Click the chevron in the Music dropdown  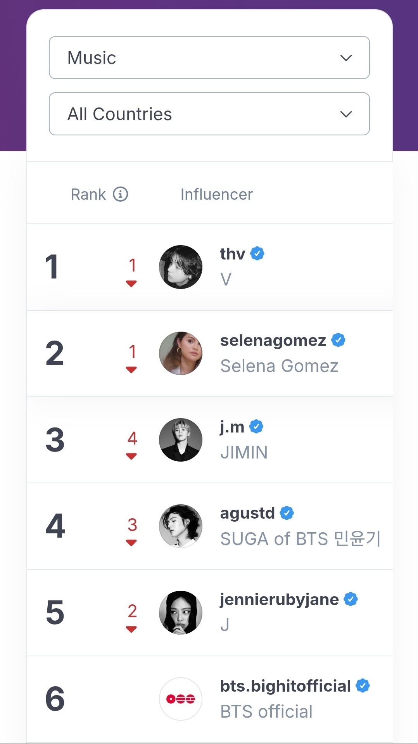tap(346, 58)
